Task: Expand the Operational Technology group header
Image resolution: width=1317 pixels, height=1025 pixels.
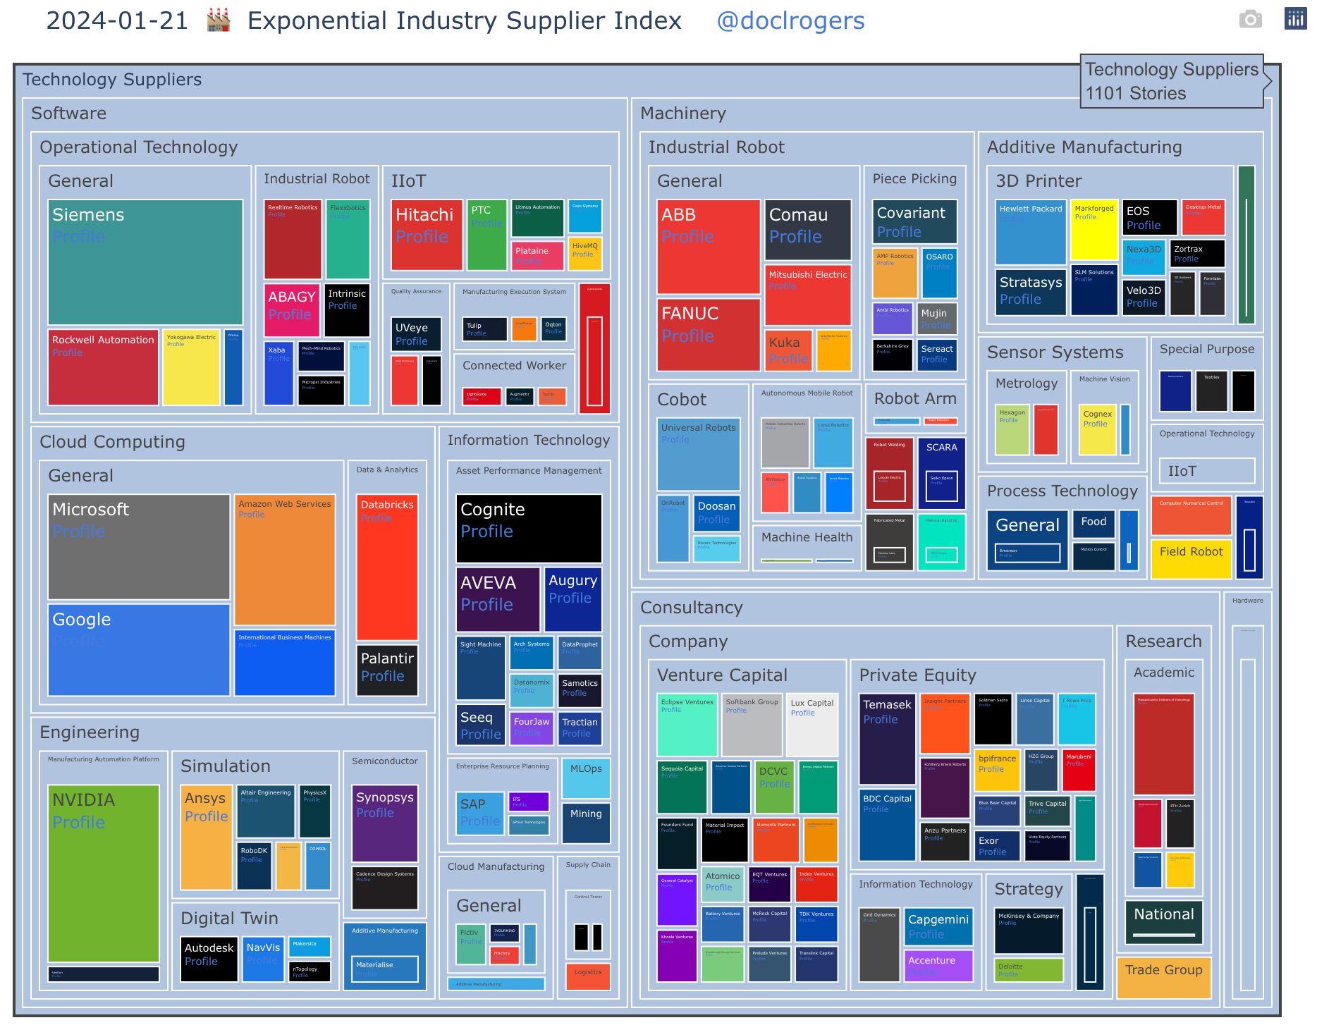Action: 138,147
